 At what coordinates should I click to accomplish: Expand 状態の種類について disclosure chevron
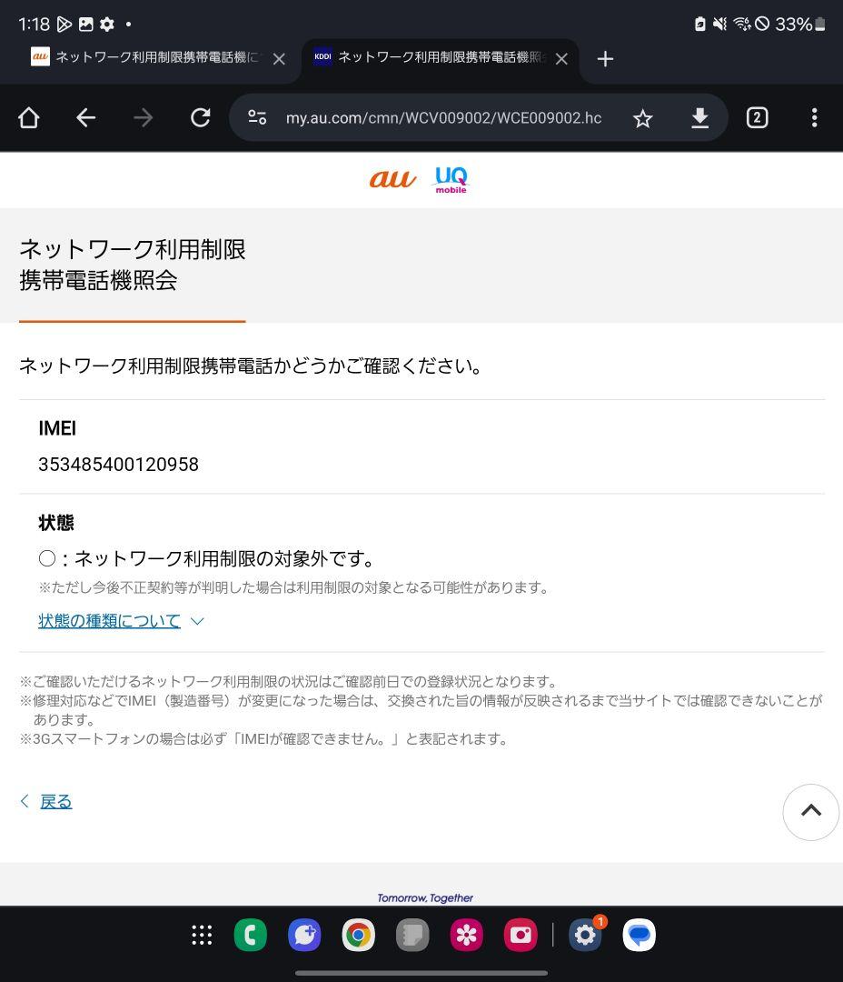click(x=197, y=621)
